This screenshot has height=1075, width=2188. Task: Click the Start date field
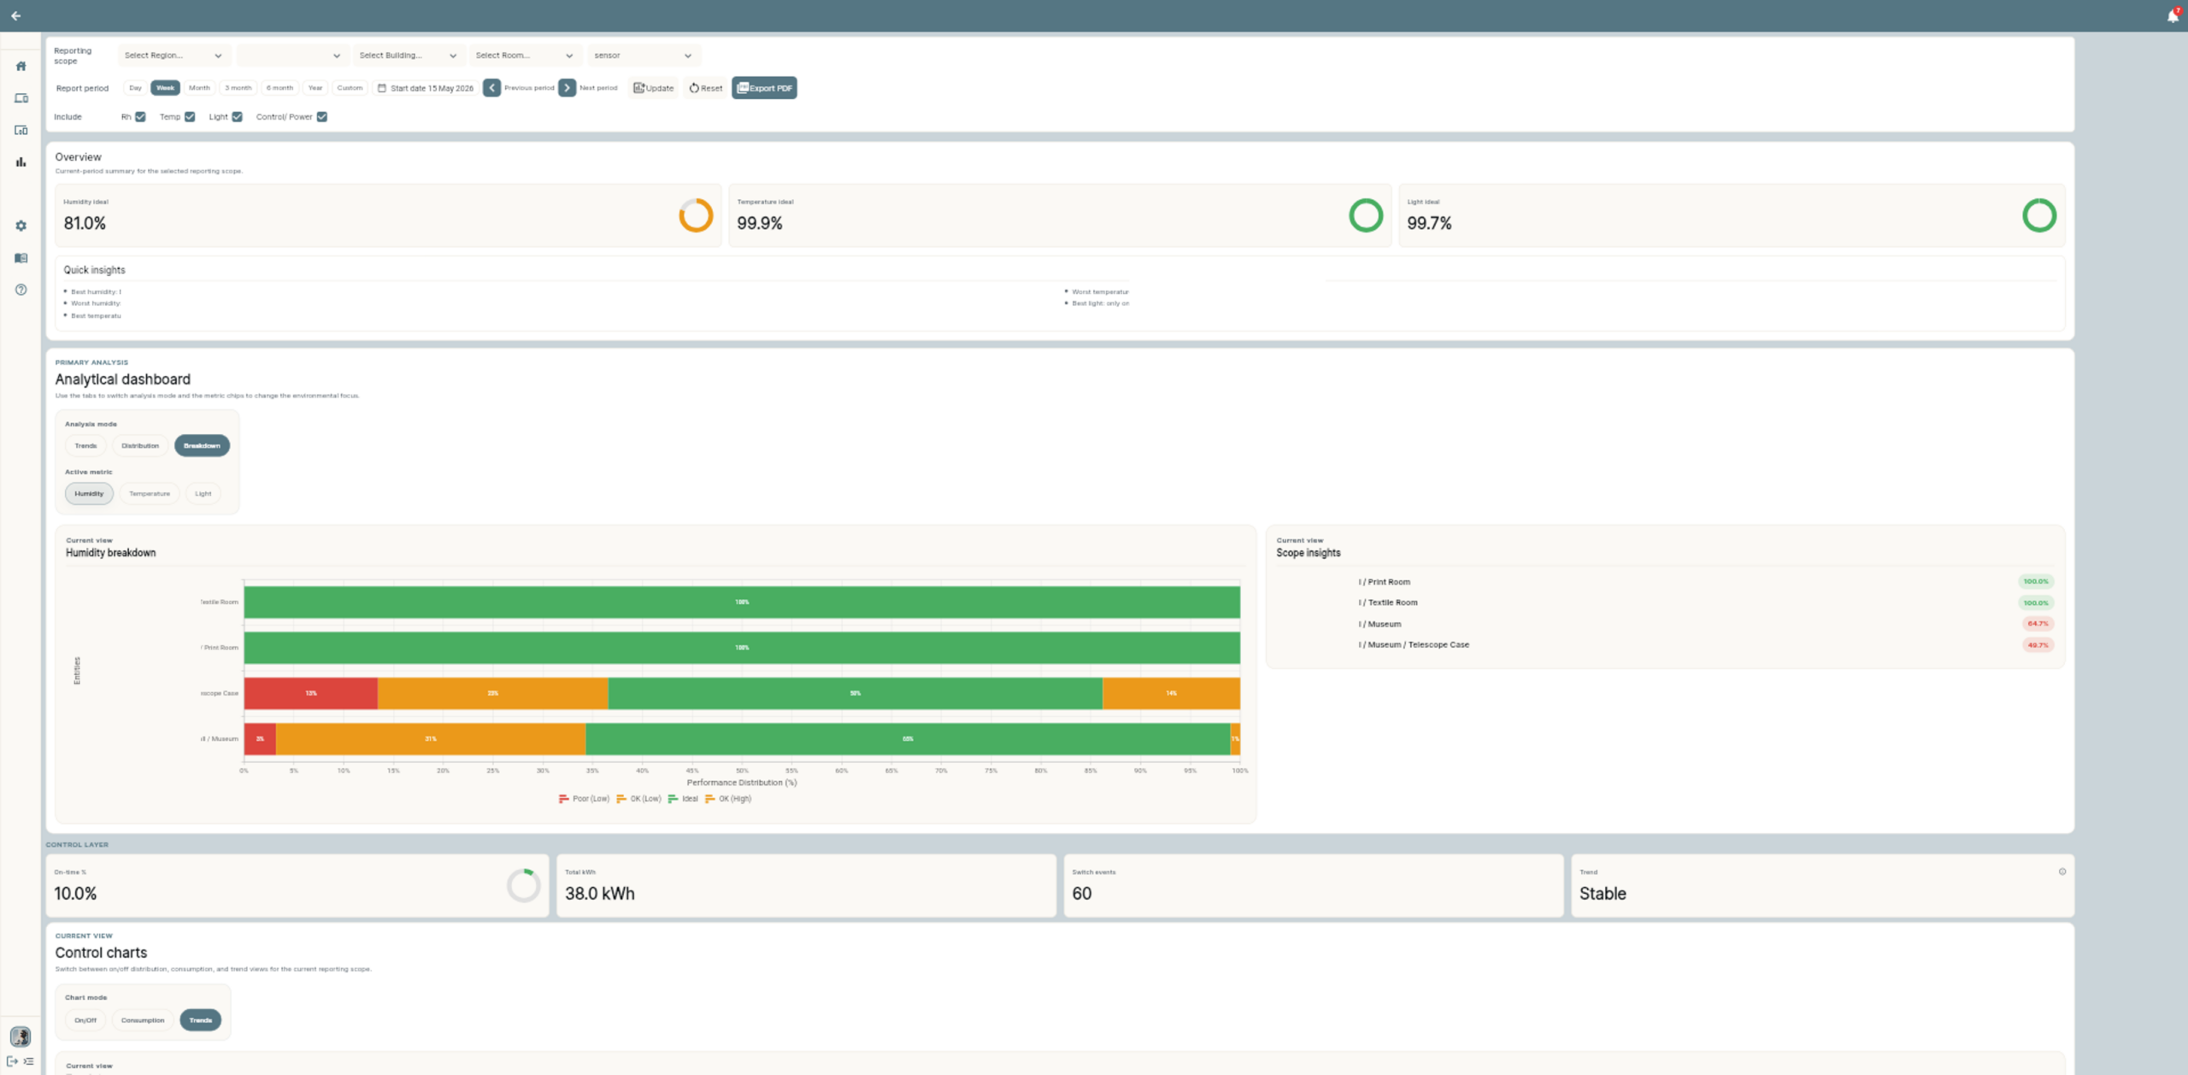coord(426,88)
